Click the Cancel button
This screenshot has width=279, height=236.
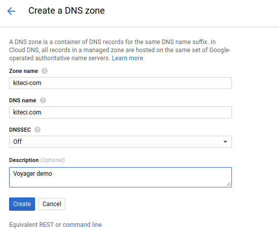52,204
